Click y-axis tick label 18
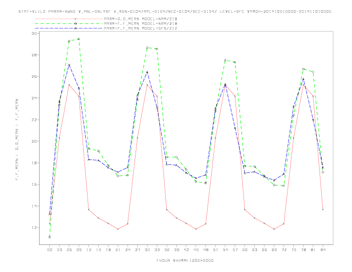Screen dimensions: 352x272 [34, 163]
